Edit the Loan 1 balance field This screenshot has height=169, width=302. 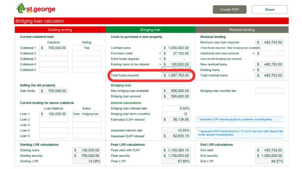tap(54, 114)
